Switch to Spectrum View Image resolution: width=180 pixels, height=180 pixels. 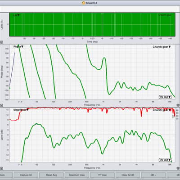[x=77, y=175]
